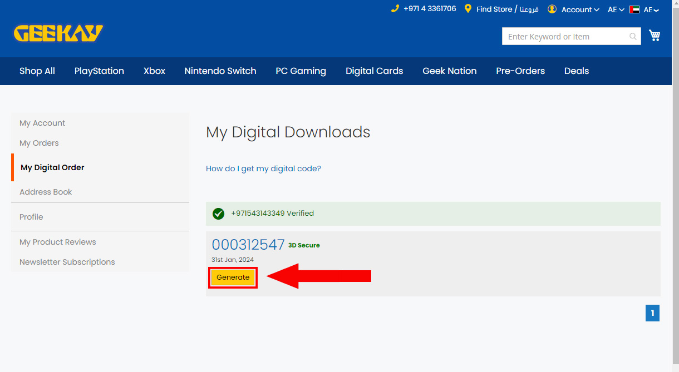Open the Digital Cards menu
This screenshot has height=372, width=679.
tap(374, 71)
